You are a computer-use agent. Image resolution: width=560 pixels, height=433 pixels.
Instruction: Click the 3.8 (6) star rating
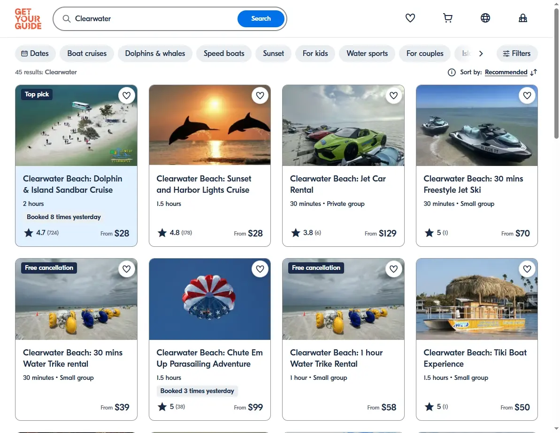tap(306, 233)
